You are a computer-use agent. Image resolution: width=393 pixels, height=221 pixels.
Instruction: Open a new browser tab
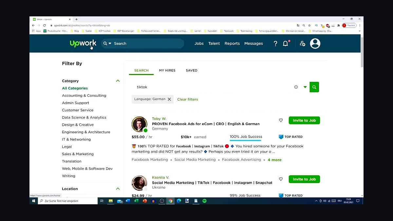(76, 19)
